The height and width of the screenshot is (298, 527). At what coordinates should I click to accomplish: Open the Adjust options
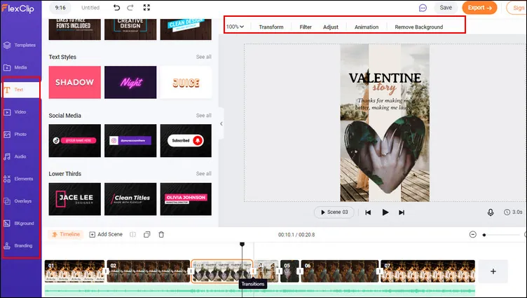coord(331,27)
